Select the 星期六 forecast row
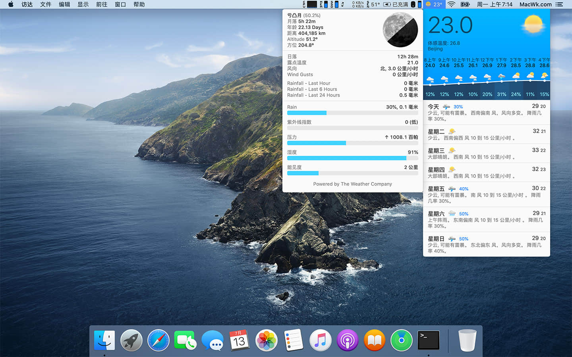 click(486, 219)
